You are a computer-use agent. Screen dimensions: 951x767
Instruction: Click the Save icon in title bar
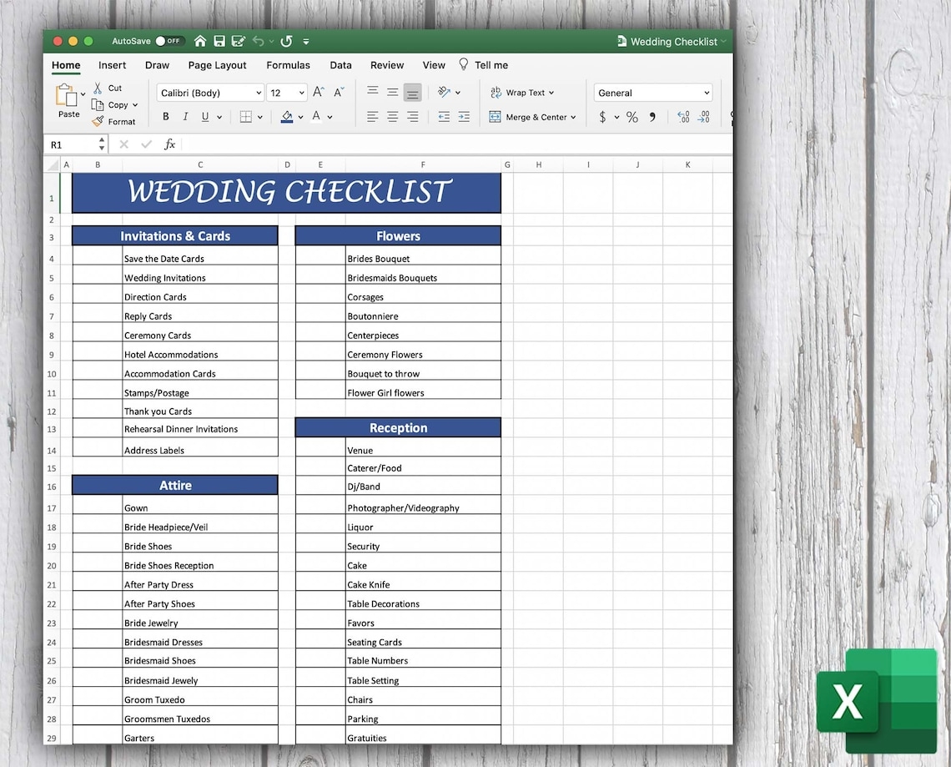[x=219, y=41]
